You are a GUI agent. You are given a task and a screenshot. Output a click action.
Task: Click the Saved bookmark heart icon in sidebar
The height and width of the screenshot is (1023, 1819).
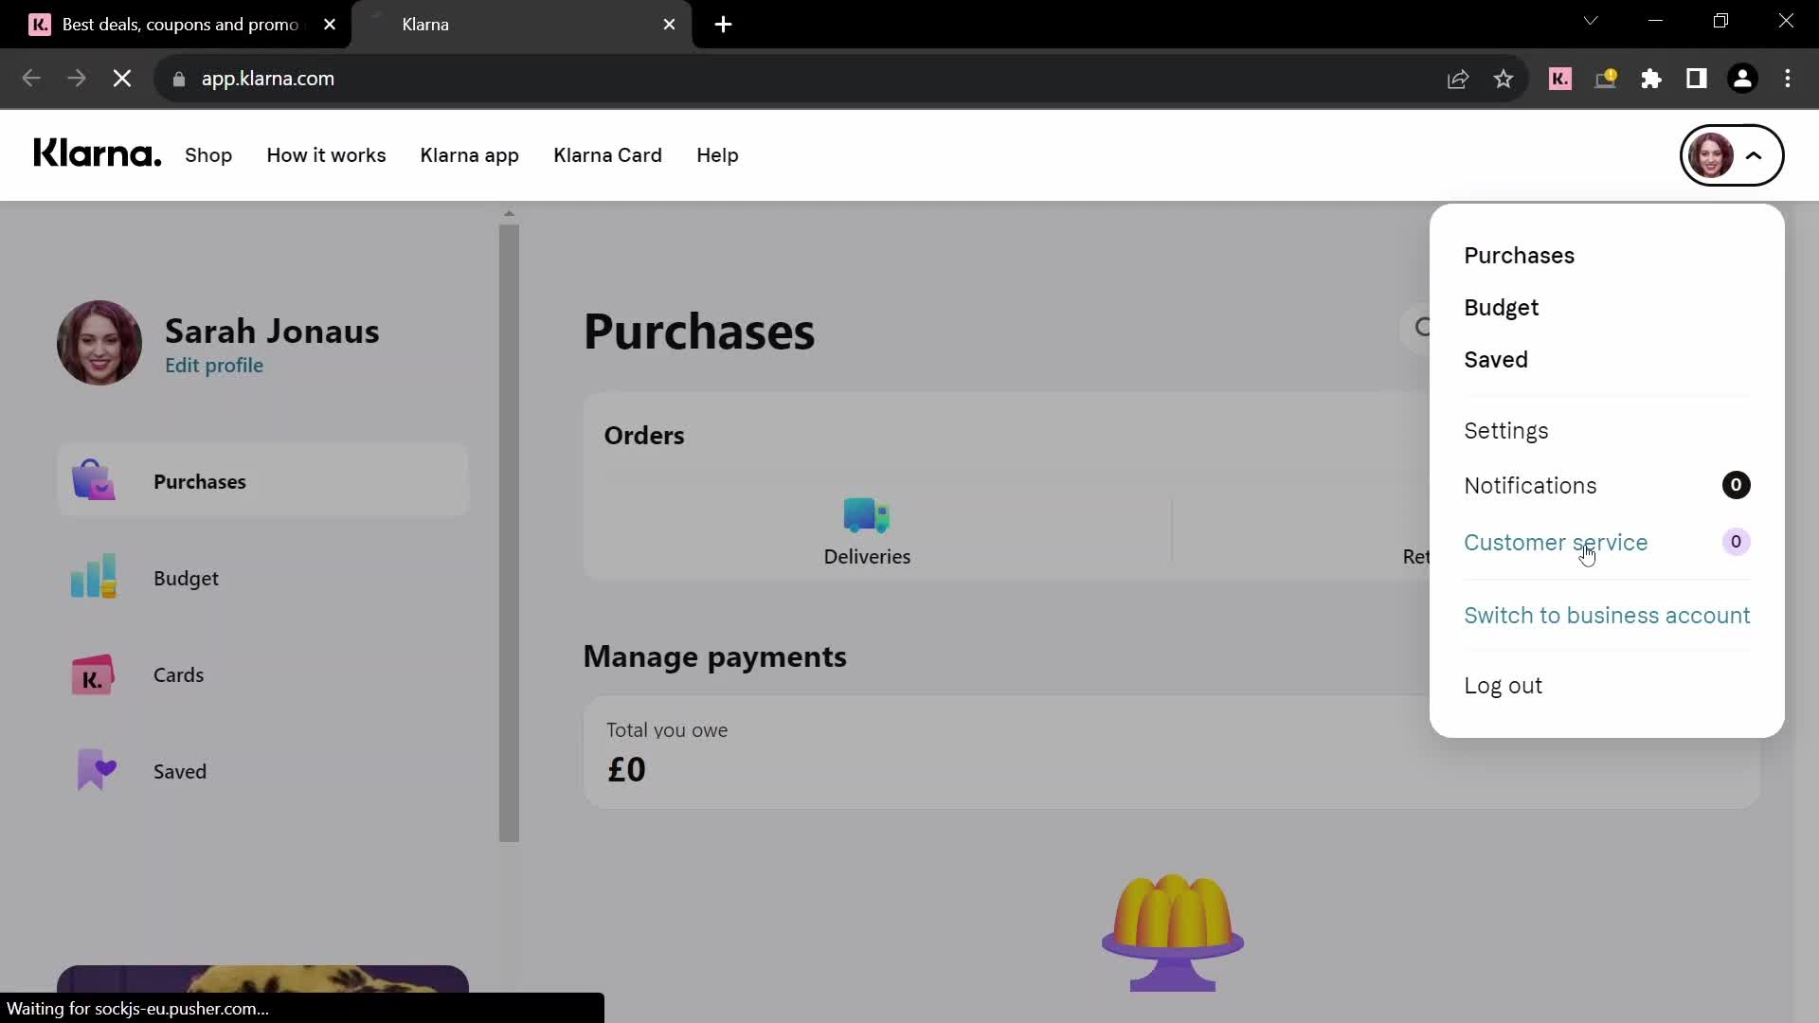pyautogui.click(x=96, y=770)
